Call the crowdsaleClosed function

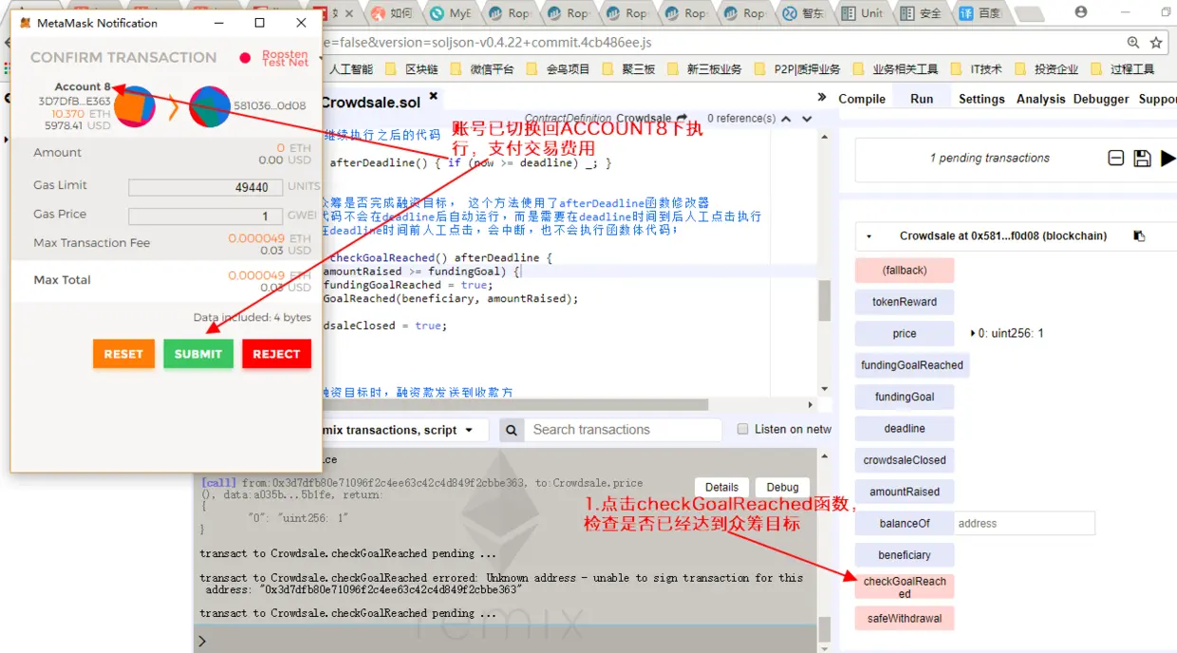(905, 460)
